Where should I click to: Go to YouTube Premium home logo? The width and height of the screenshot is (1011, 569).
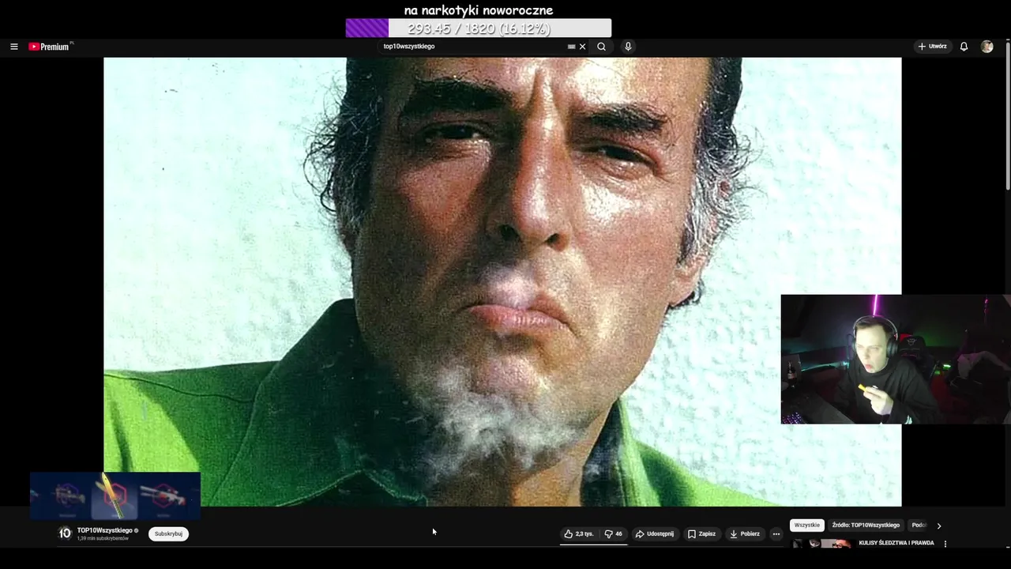(49, 47)
